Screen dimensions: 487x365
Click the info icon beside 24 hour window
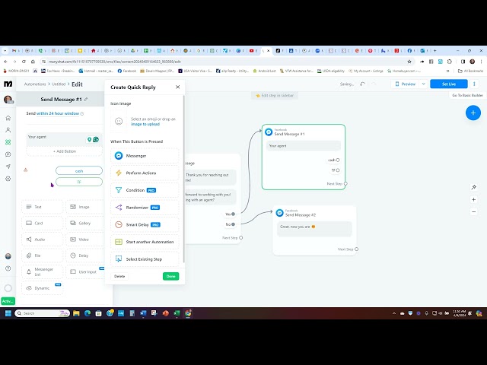(x=82, y=114)
